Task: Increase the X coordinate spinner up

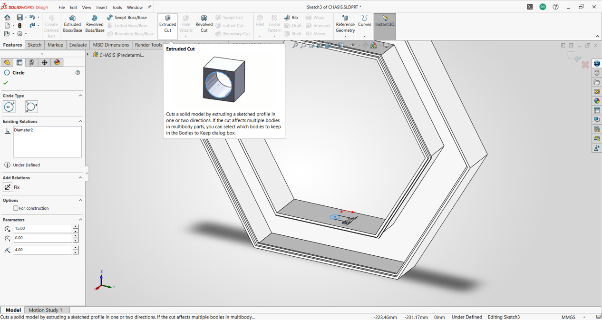Action: point(75,227)
